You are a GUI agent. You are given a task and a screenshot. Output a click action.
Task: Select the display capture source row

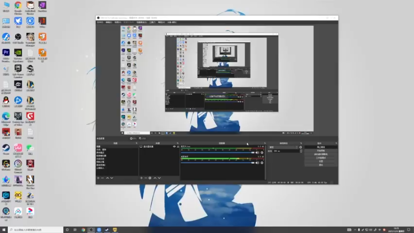[159, 147]
